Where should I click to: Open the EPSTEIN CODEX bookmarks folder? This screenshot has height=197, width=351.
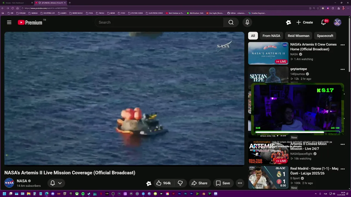click(135, 13)
